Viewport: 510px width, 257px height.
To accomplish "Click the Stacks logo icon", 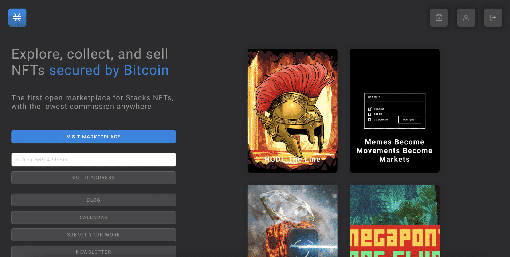I will (x=17, y=17).
